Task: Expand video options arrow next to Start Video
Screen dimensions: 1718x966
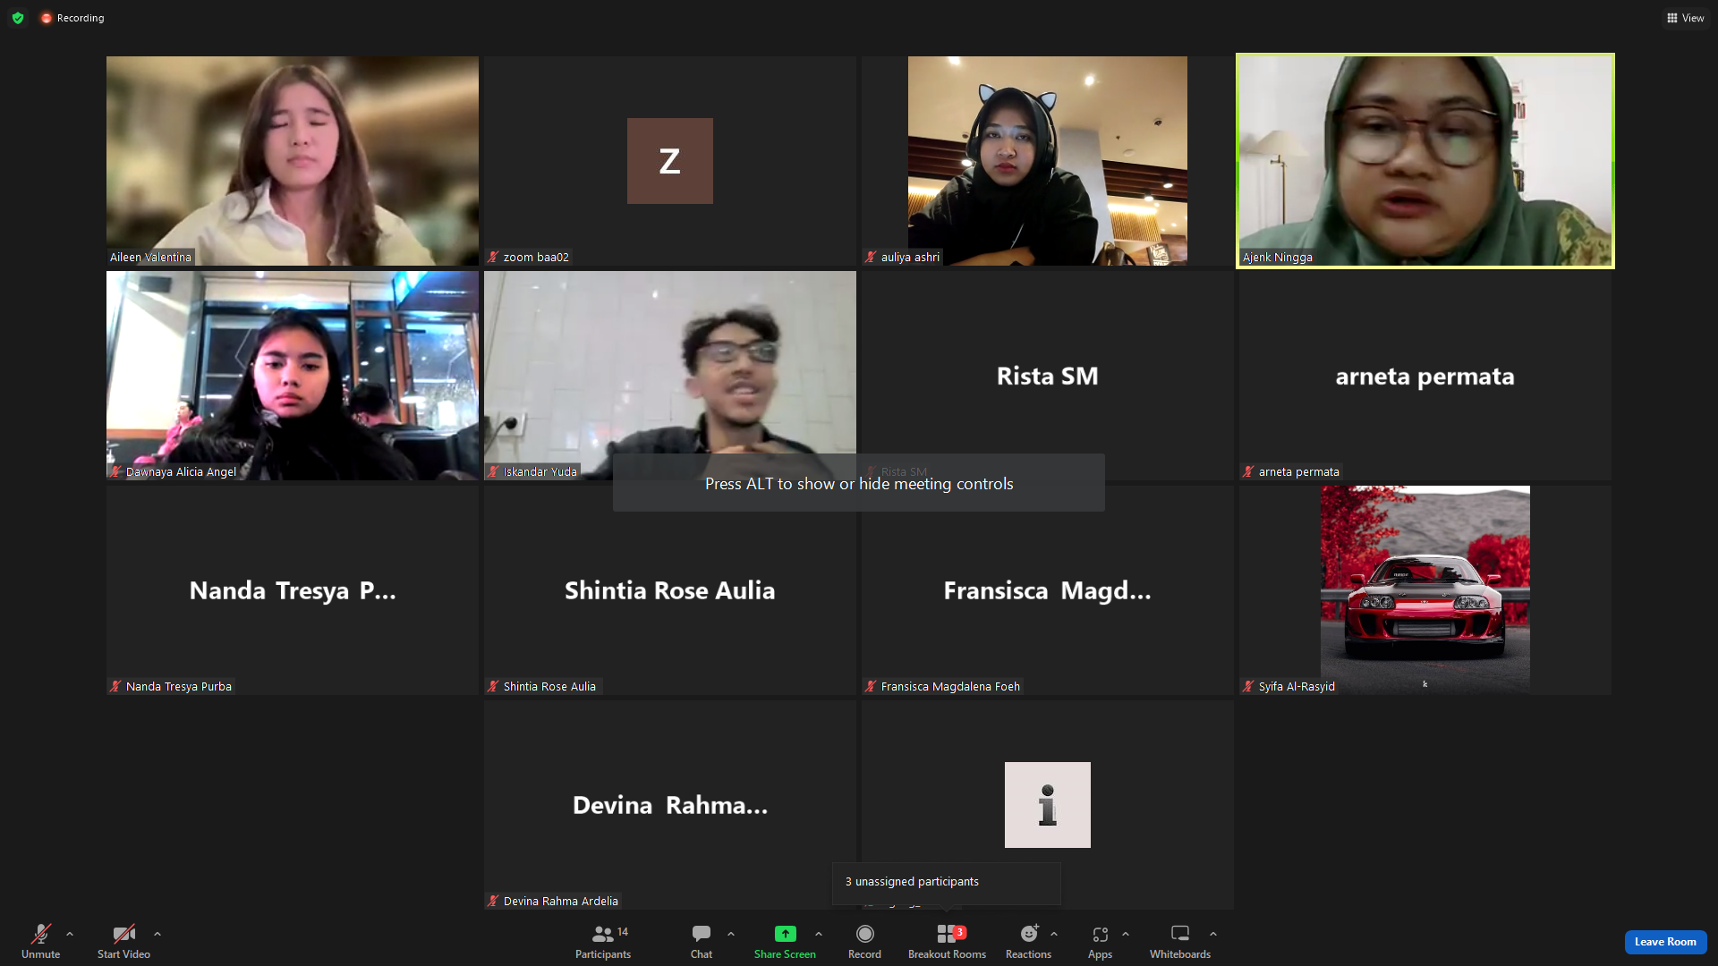Action: [x=157, y=934]
